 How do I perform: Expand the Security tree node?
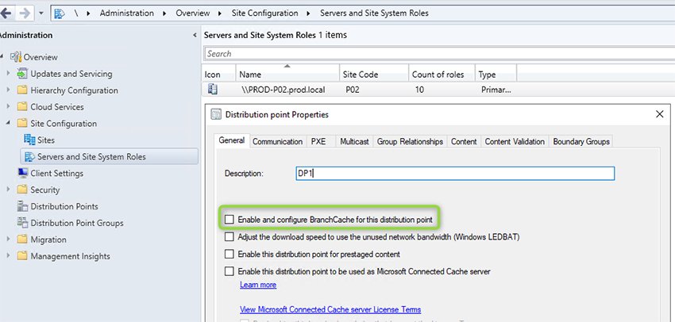click(8, 190)
